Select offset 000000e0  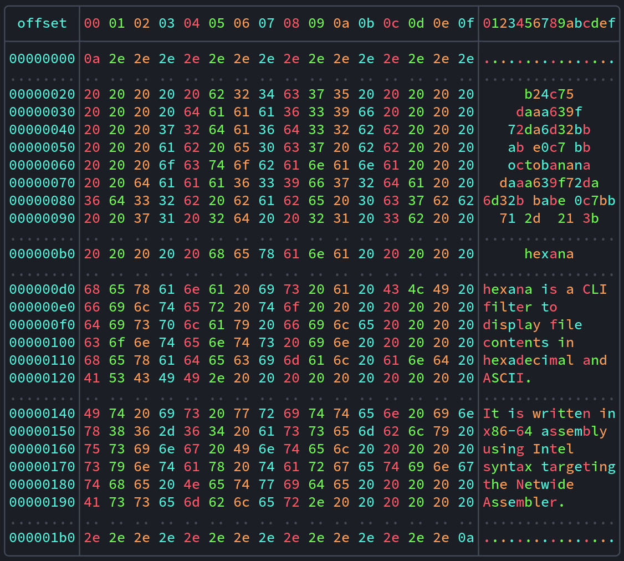[42, 307]
